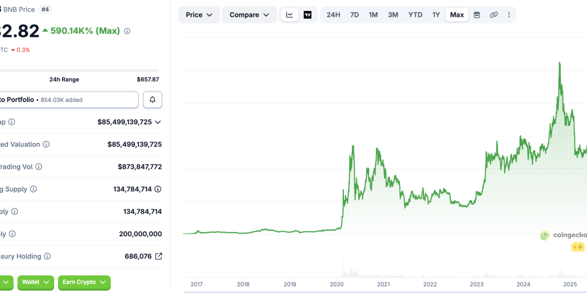The image size is (587, 293).
Task: Open info icon beside Market Cap label
Action: pyautogui.click(x=11, y=122)
